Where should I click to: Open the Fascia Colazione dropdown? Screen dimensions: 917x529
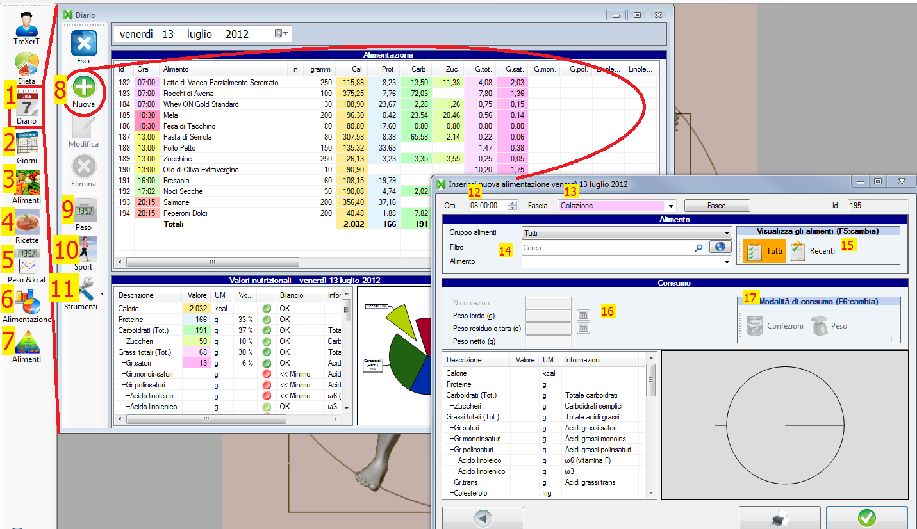pos(670,206)
